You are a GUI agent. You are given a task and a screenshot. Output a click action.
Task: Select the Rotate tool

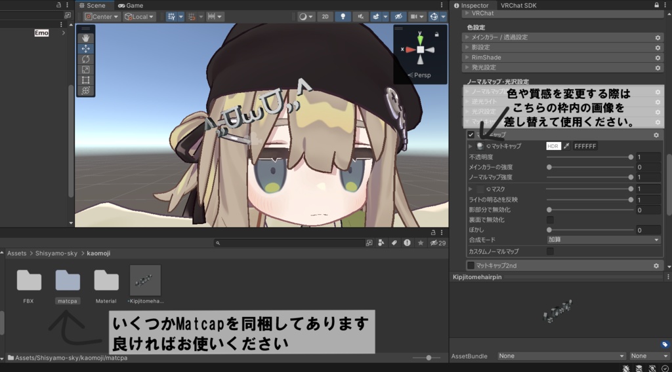86,59
